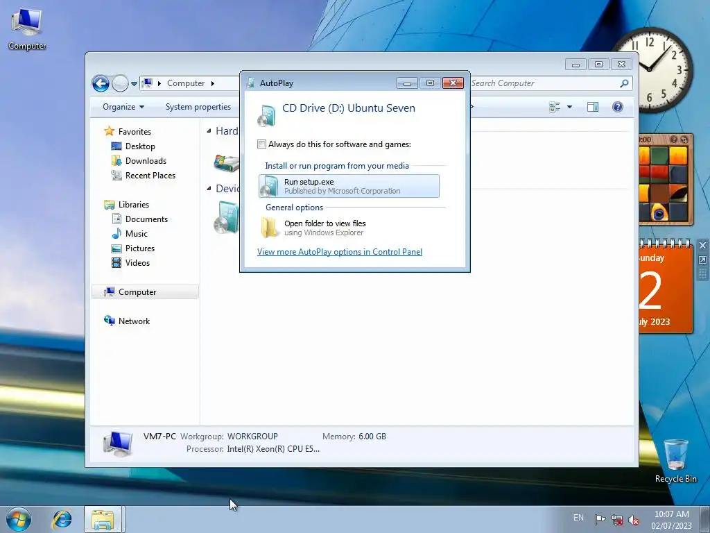The width and height of the screenshot is (710, 533).
Task: Open Pictures library
Action: pos(139,248)
